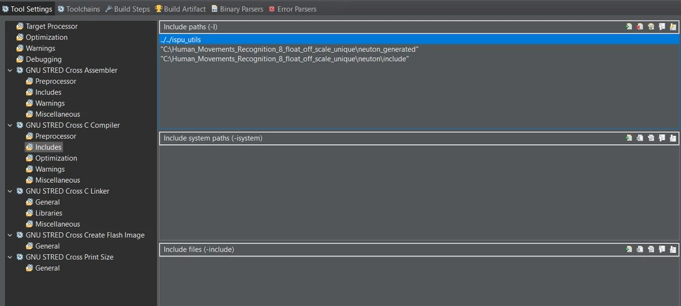
Task: Add a new include path (-I)
Action: (x=629, y=27)
